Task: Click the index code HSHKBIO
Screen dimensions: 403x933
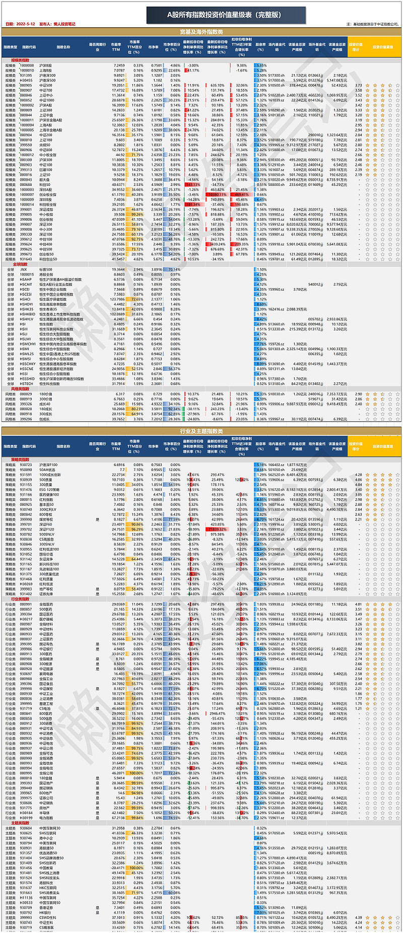Action: point(27,314)
